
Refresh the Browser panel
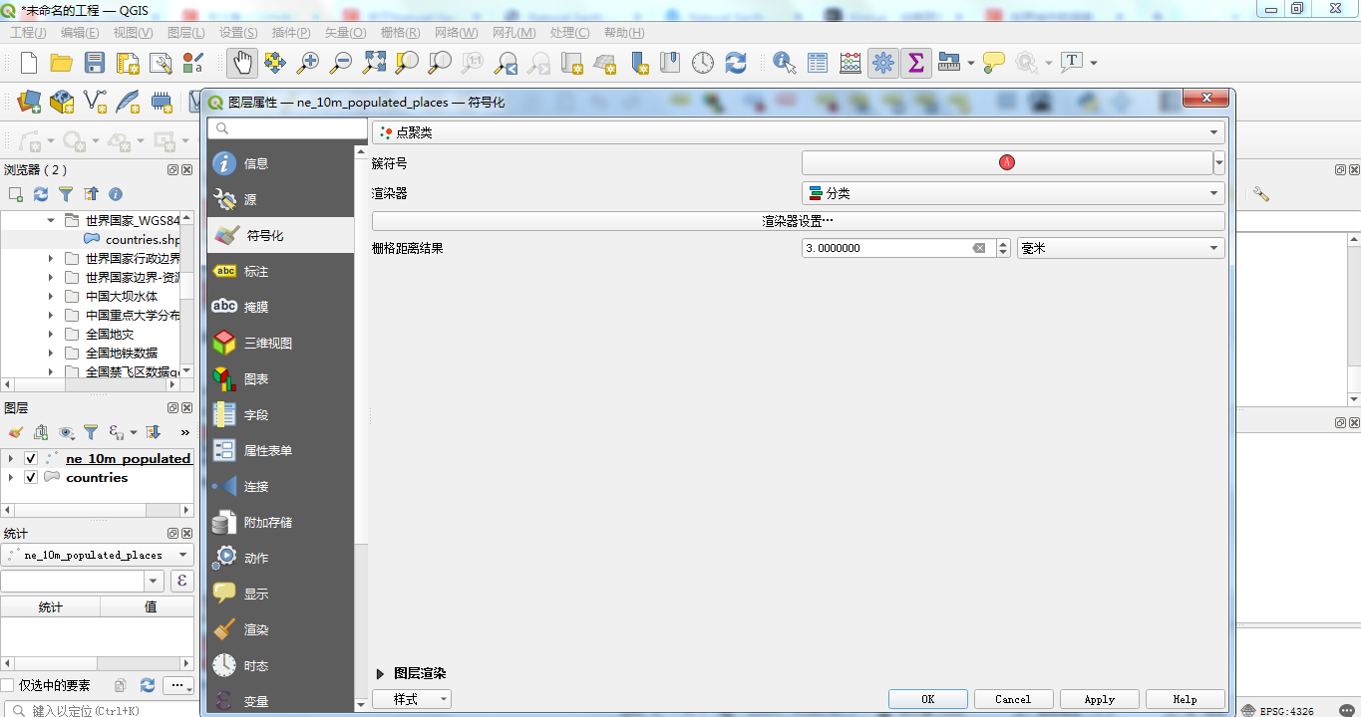(41, 194)
